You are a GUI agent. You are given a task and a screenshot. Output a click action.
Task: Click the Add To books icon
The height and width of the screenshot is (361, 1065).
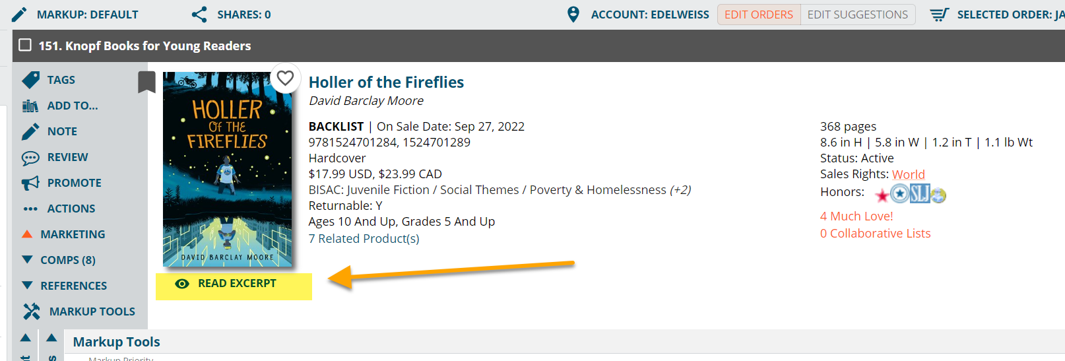[30, 106]
